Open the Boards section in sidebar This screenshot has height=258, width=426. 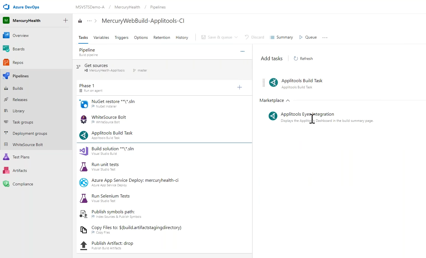pos(19,49)
